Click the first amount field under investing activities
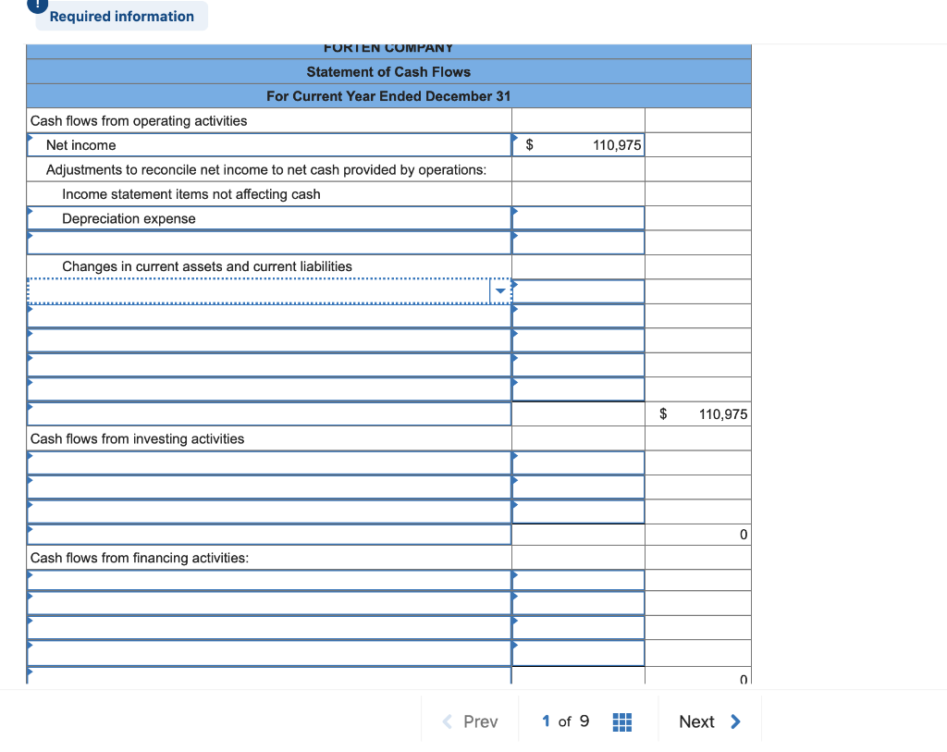This screenshot has height=752, width=947. pos(578,462)
